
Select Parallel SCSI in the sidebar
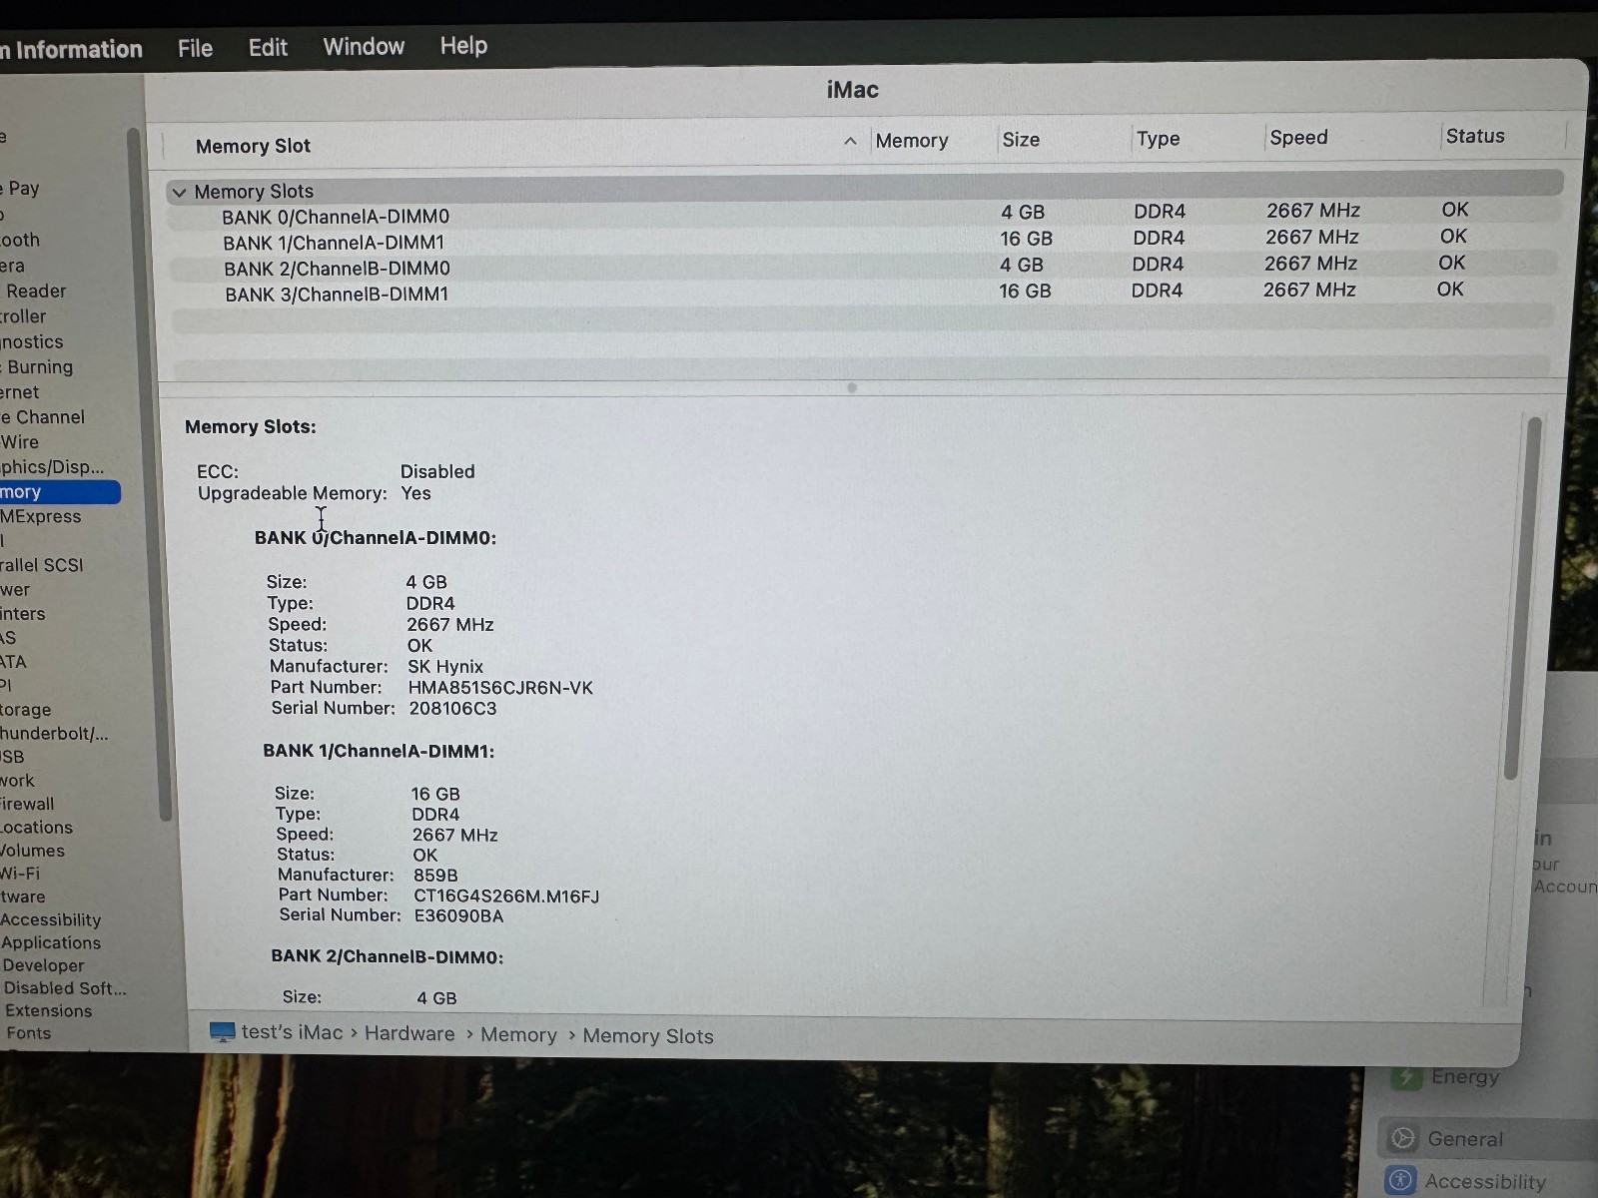[42, 565]
